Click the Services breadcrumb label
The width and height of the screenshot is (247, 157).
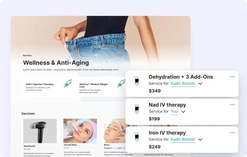tap(27, 56)
